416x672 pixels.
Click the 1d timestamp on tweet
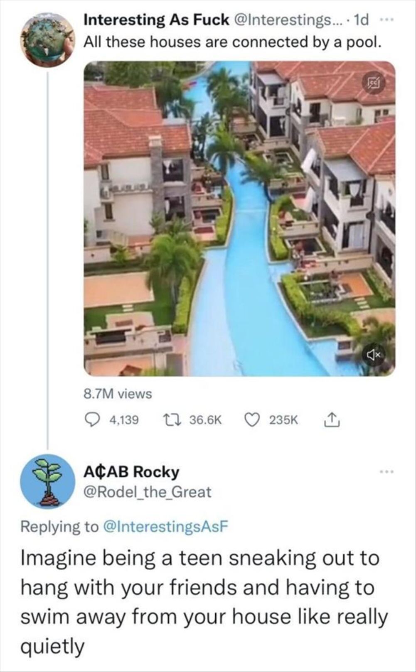point(359,20)
